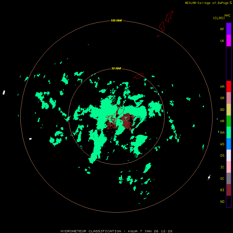This screenshot has height=233, width=233.
Task: Click the HHC product code label
Action: (x=227, y=16)
